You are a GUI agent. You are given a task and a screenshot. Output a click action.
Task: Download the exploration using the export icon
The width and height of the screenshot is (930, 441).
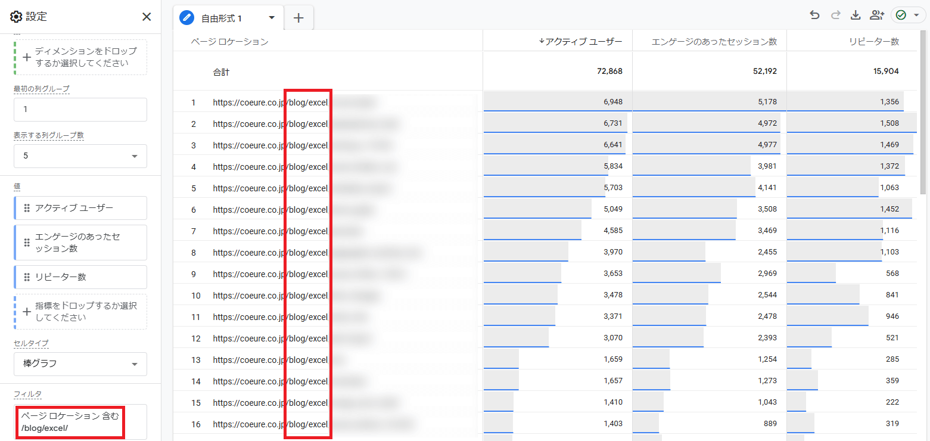point(856,15)
